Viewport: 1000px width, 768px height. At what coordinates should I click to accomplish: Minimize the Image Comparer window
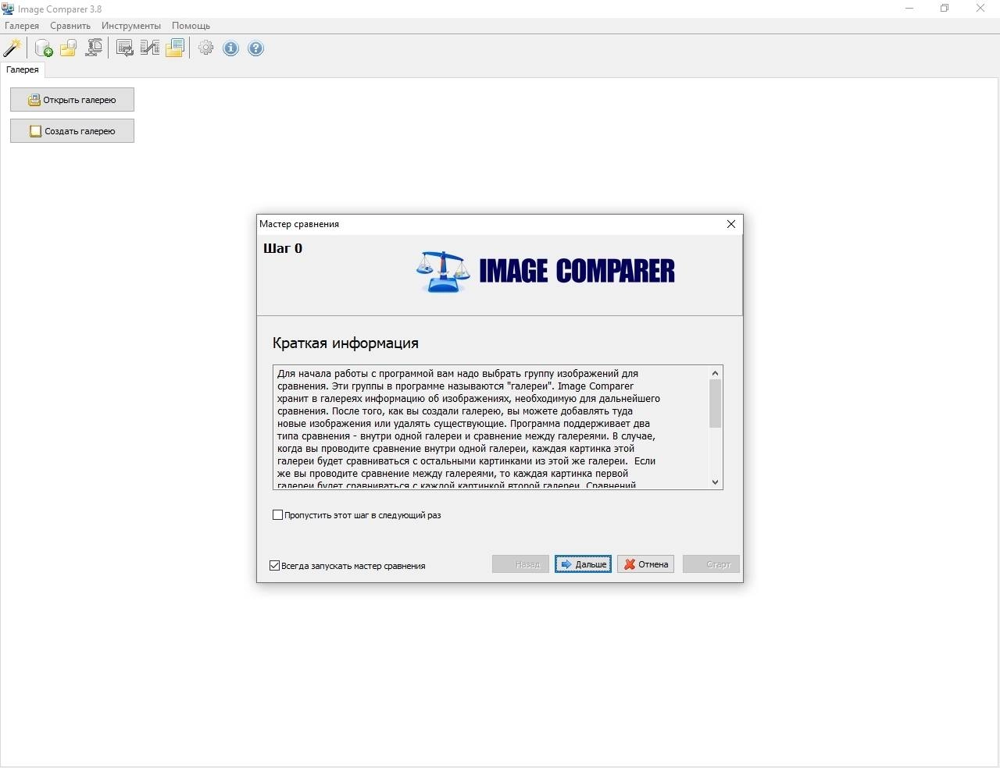point(910,9)
